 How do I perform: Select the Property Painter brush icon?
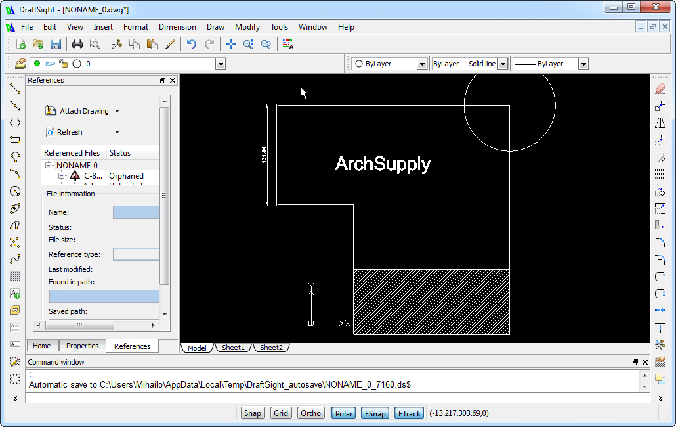pos(170,44)
